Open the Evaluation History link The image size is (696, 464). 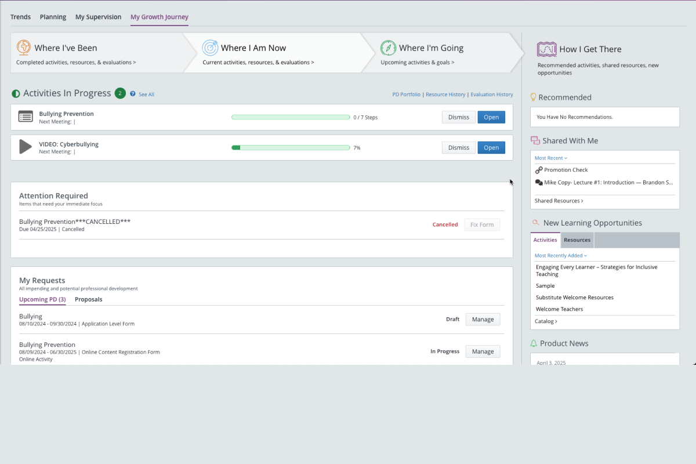(x=492, y=95)
